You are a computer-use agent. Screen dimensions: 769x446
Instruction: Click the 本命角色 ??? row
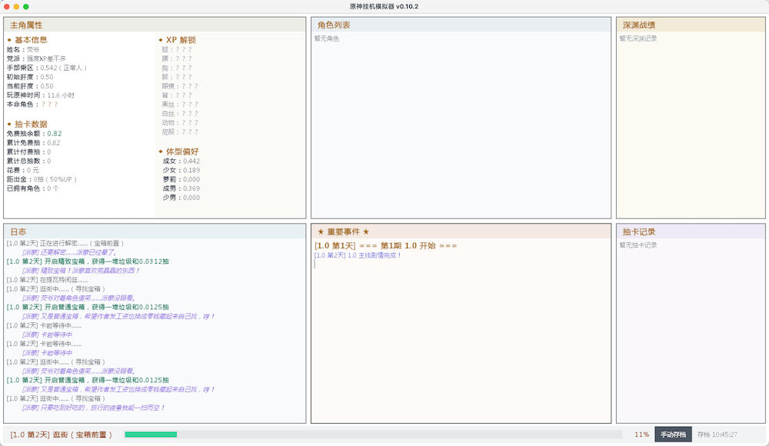[32, 104]
